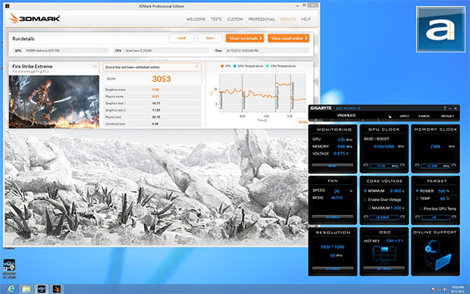This screenshot has width=470, height=294.
Task: Click the Fire Strike Extreme thumbnail image
Action: click(x=54, y=102)
